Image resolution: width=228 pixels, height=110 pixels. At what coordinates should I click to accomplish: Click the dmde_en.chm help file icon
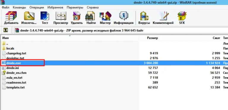[x=4, y=73]
